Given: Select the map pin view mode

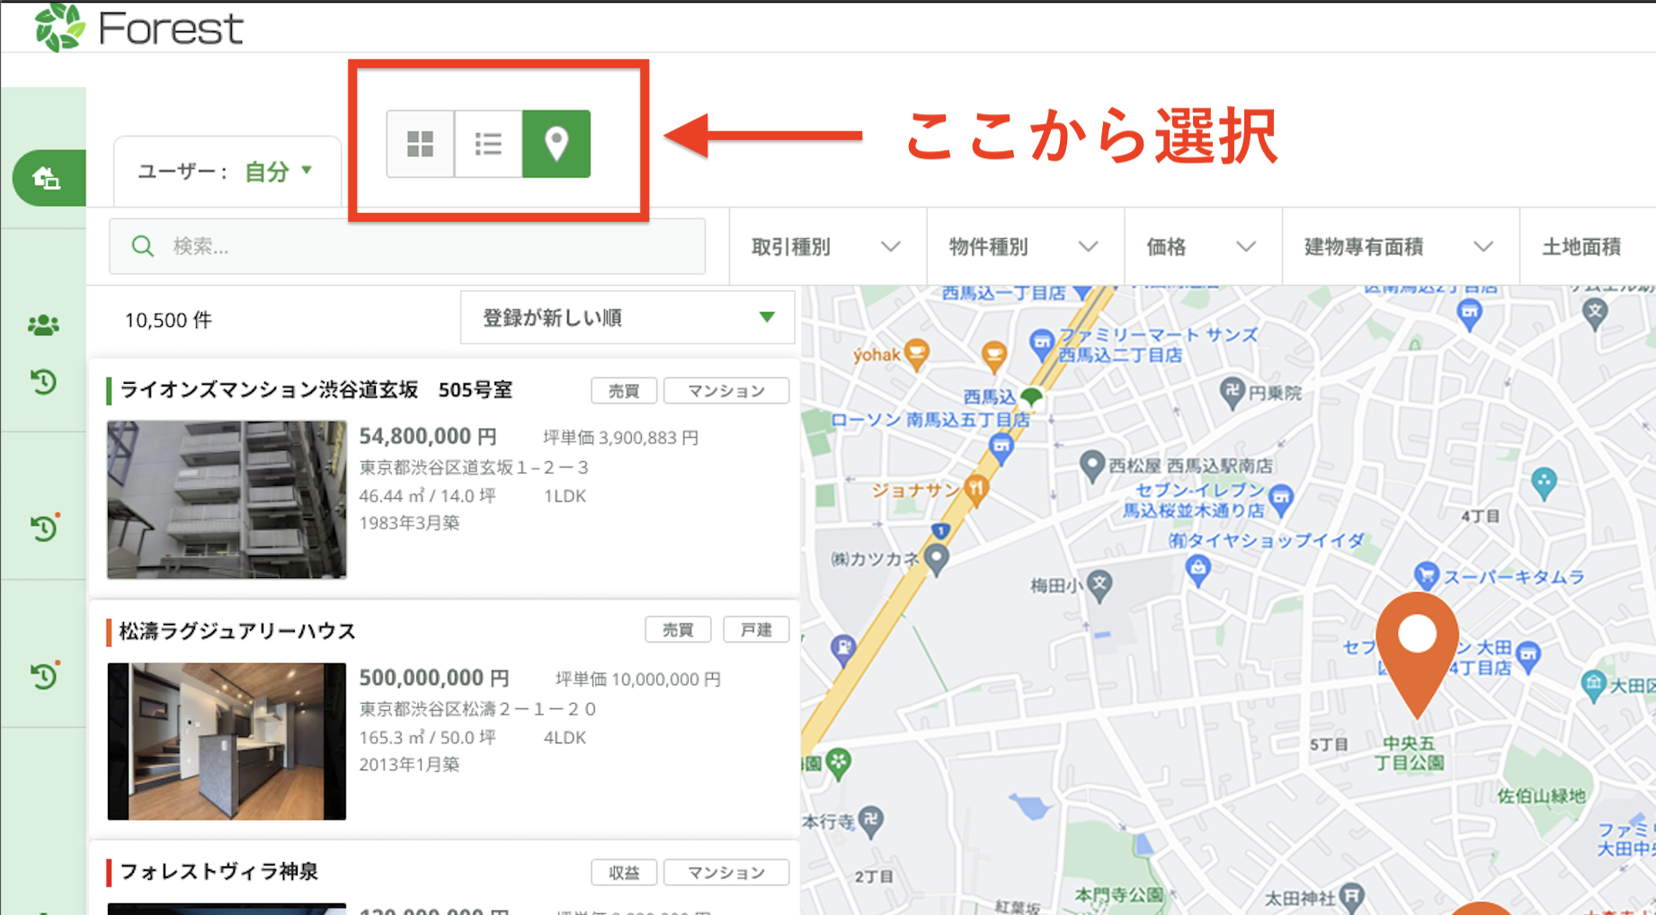Looking at the screenshot, I should coord(556,142).
